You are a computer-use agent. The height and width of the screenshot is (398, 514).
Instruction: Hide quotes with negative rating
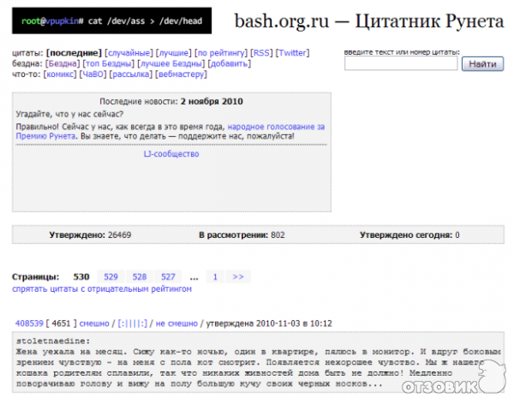(102, 289)
